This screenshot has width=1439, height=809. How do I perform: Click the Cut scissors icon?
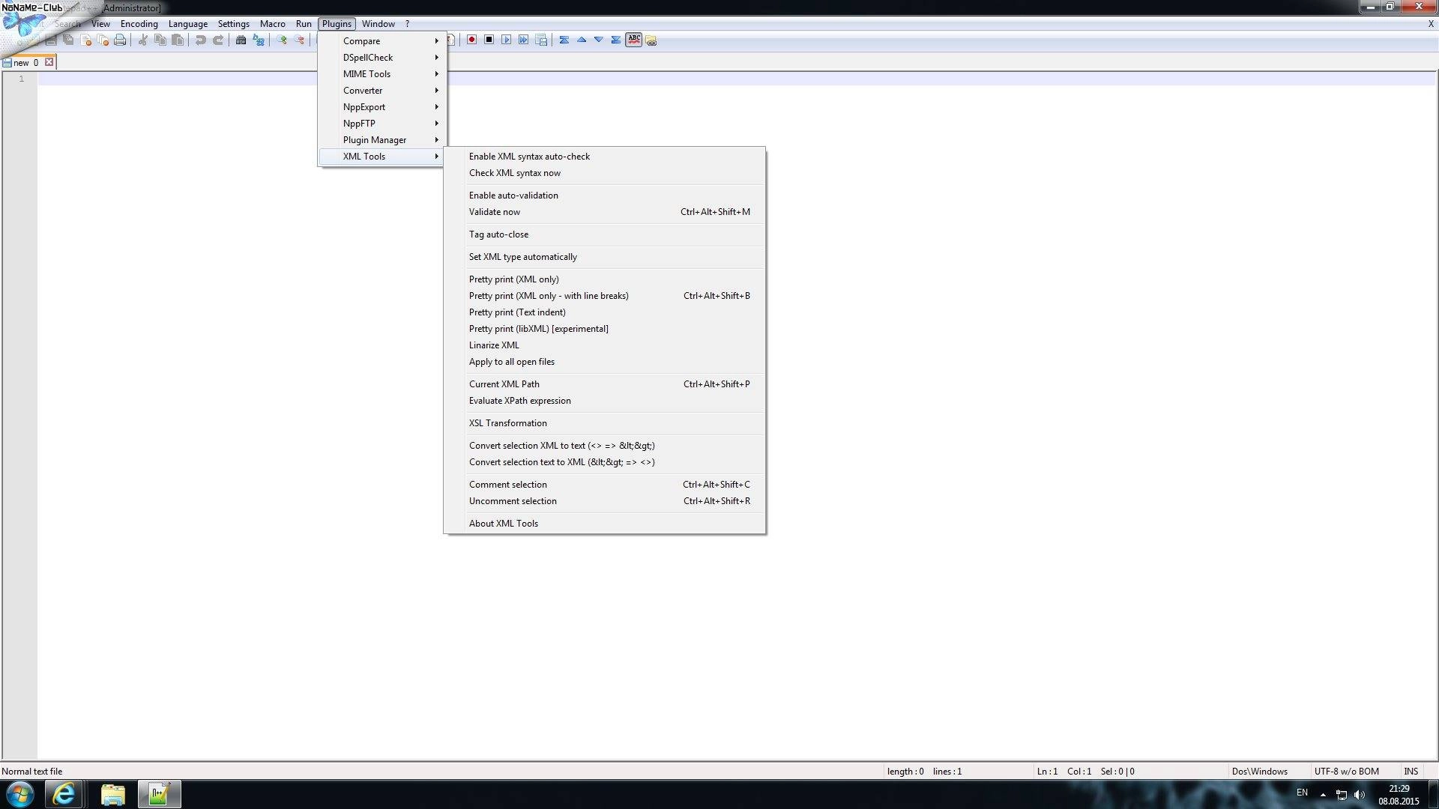pos(142,40)
